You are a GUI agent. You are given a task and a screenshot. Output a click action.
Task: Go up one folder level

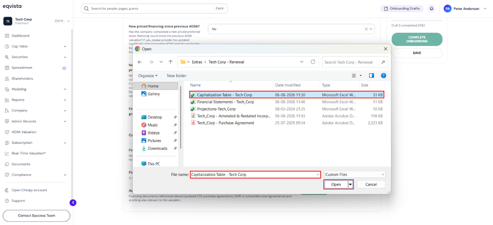point(171,62)
